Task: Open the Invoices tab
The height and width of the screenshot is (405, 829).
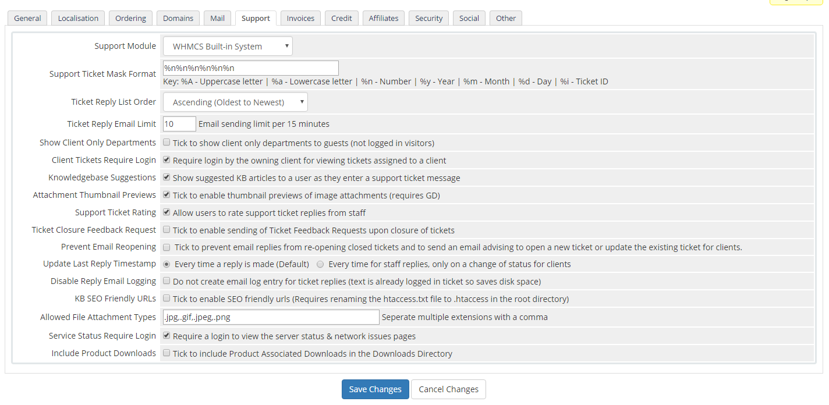Action: click(300, 18)
